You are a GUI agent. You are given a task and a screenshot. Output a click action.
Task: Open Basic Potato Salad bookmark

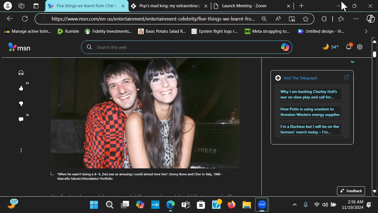[162, 31]
